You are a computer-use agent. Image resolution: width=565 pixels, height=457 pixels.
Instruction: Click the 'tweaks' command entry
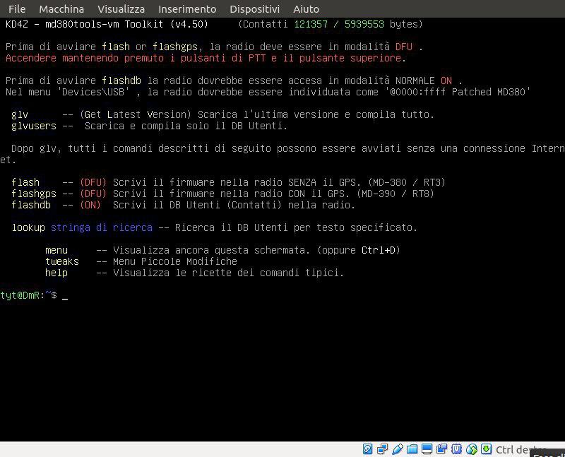click(x=62, y=261)
